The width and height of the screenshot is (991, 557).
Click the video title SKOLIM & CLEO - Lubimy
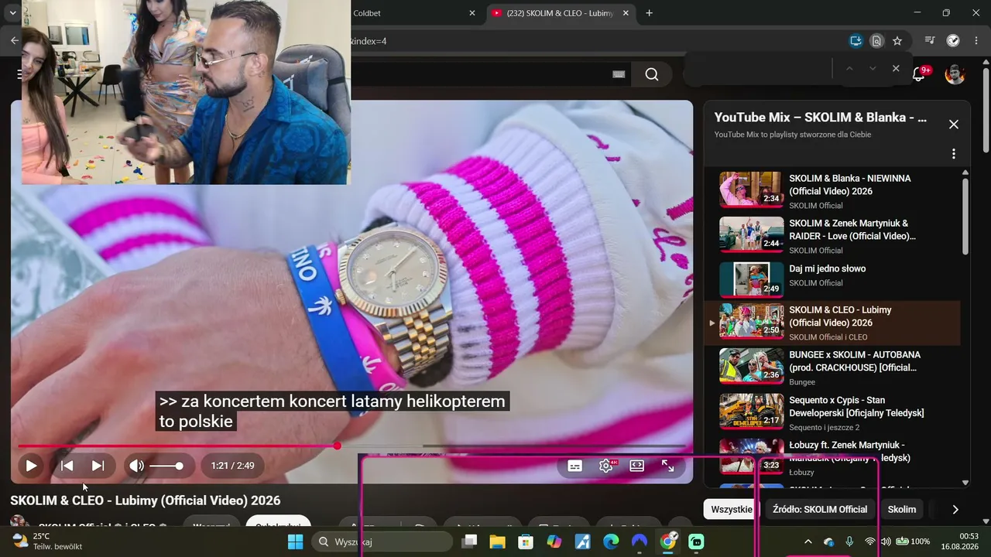[x=146, y=501]
